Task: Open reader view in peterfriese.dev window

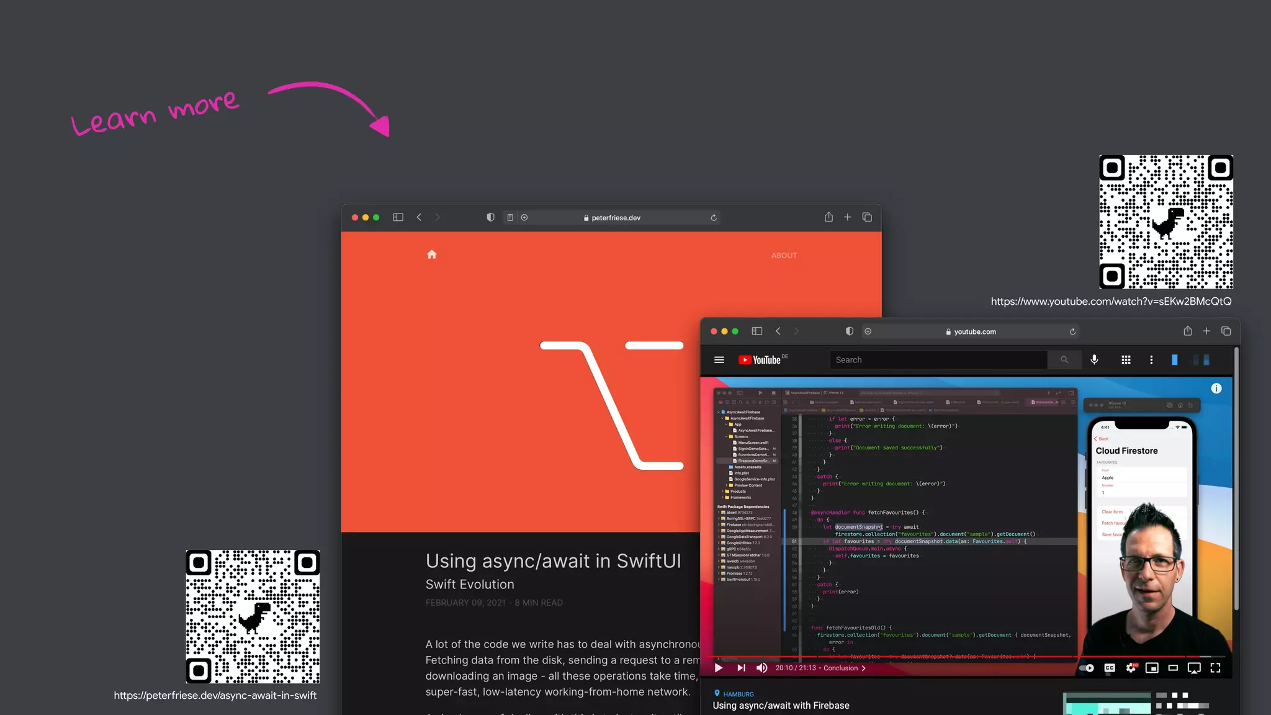Action: click(510, 217)
